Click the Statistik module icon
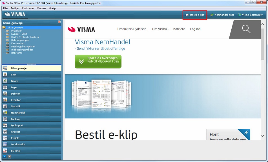Image resolution: width=268 pixels, height=162 pixels. (5, 106)
